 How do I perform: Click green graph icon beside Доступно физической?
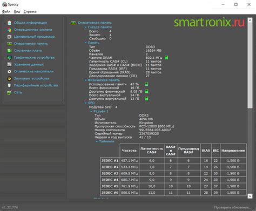coord(146,91)
